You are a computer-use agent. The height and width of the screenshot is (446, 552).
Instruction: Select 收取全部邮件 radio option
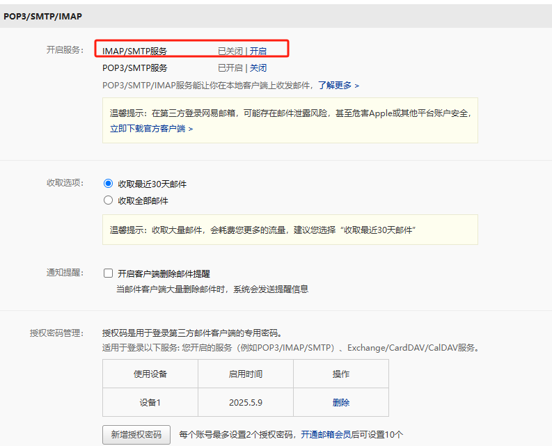[x=108, y=200]
